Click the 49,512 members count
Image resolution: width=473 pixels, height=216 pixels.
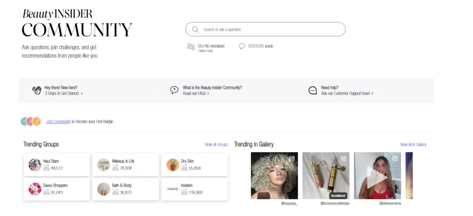point(57,168)
